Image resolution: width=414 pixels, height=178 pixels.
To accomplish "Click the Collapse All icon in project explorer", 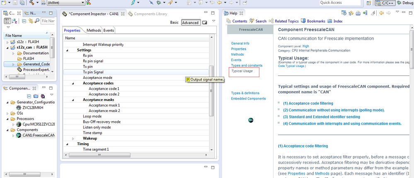I will coord(24,21).
